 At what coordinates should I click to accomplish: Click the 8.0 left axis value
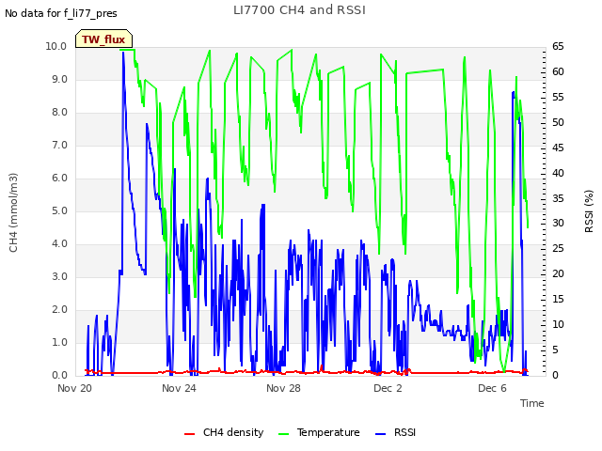point(59,113)
